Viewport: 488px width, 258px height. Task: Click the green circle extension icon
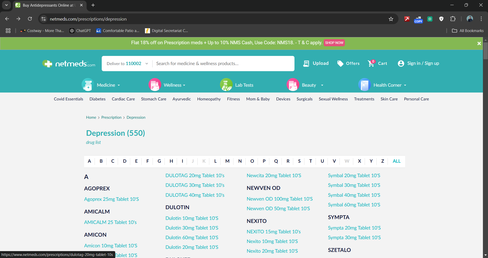coord(430,19)
